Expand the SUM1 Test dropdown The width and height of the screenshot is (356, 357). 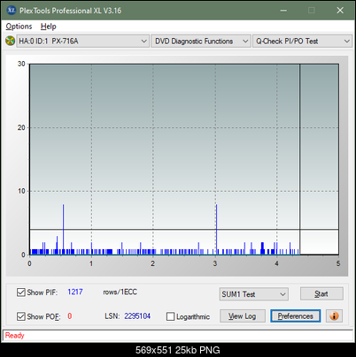coord(254,294)
